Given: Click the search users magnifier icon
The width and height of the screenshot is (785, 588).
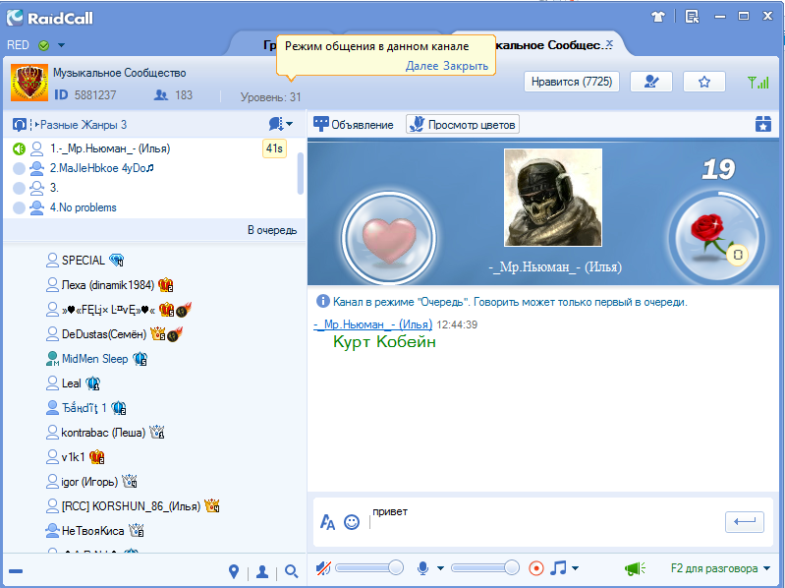Looking at the screenshot, I should pos(291,571).
